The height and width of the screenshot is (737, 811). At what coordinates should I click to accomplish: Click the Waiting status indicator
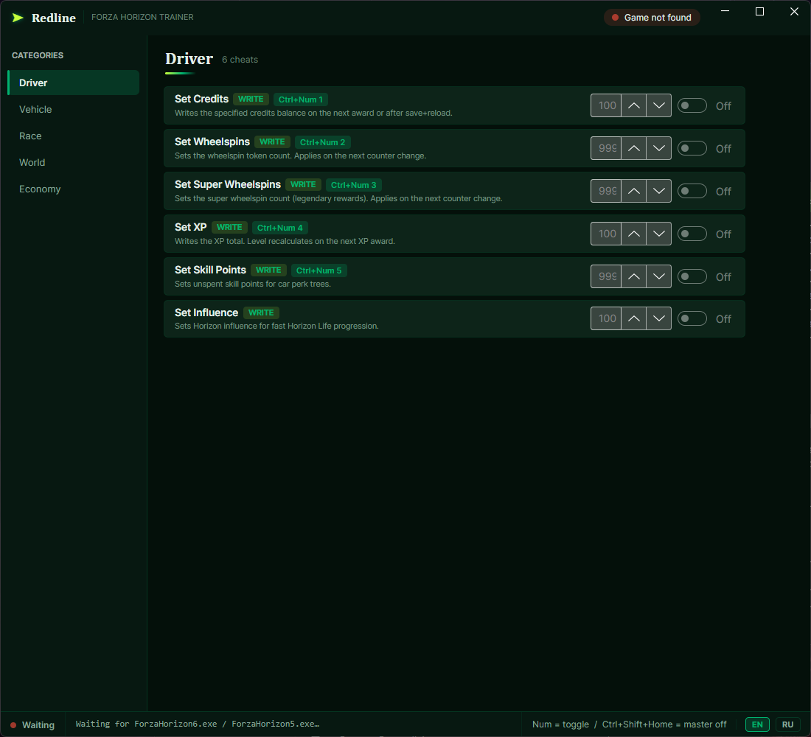pos(32,725)
